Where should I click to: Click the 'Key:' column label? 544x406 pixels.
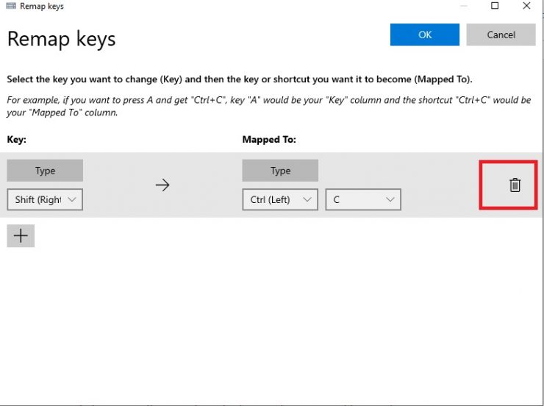tap(17, 140)
